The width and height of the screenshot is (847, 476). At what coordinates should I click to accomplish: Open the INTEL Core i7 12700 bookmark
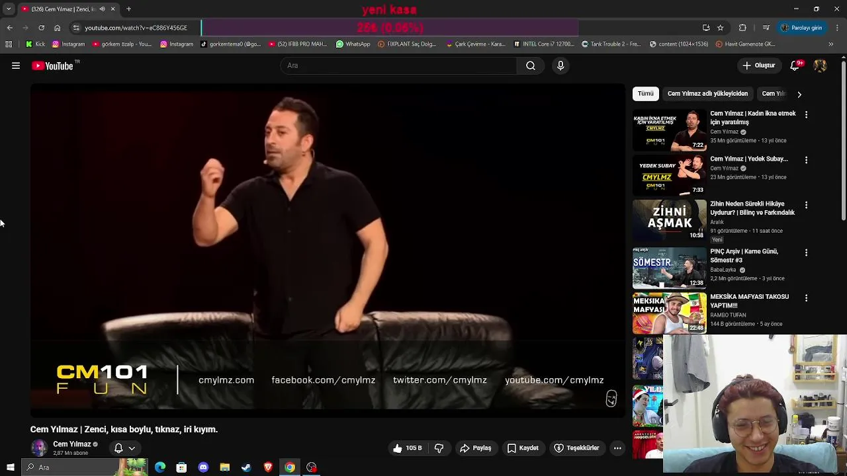[x=544, y=44]
